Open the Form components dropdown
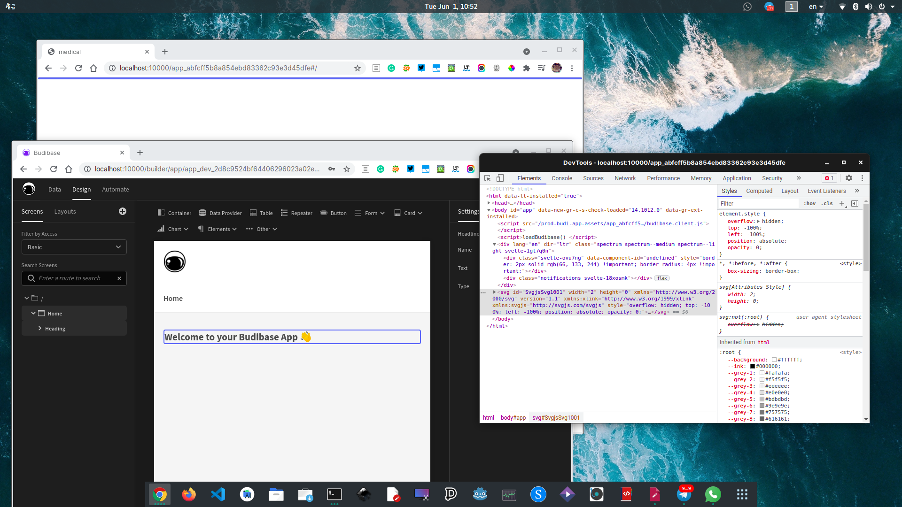902x507 pixels. coord(370,213)
